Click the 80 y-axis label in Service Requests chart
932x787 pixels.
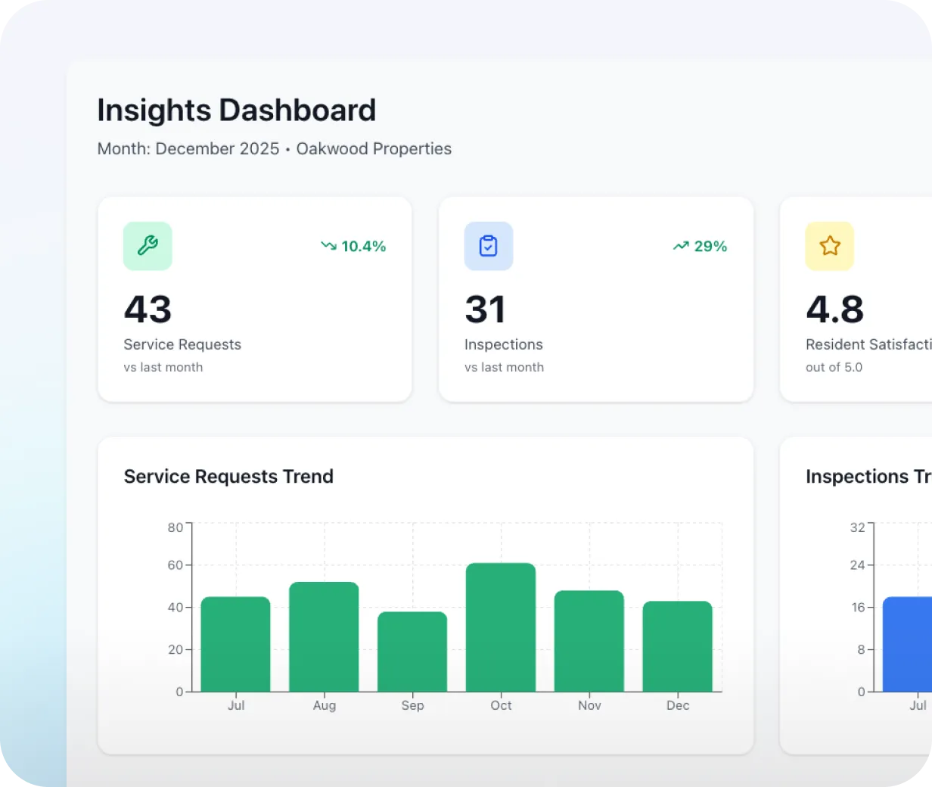click(176, 527)
